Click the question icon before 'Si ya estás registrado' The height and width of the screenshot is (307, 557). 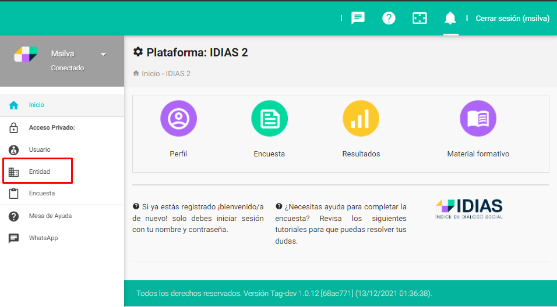(136, 206)
